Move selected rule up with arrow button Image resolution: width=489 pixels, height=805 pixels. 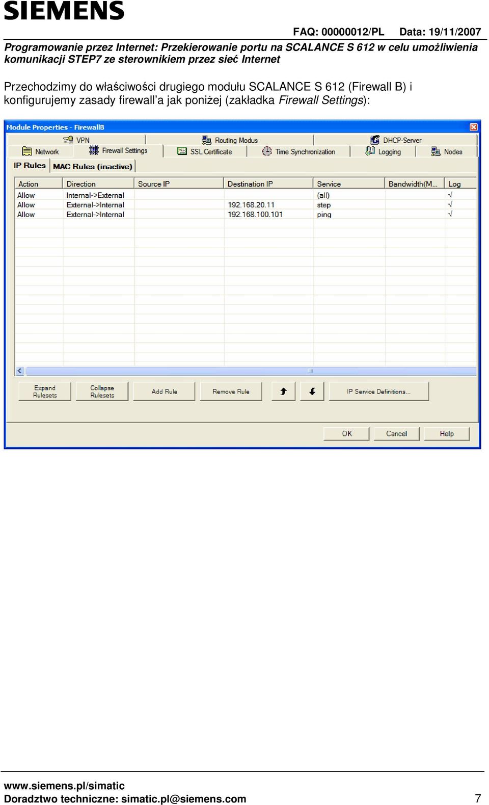[283, 392]
